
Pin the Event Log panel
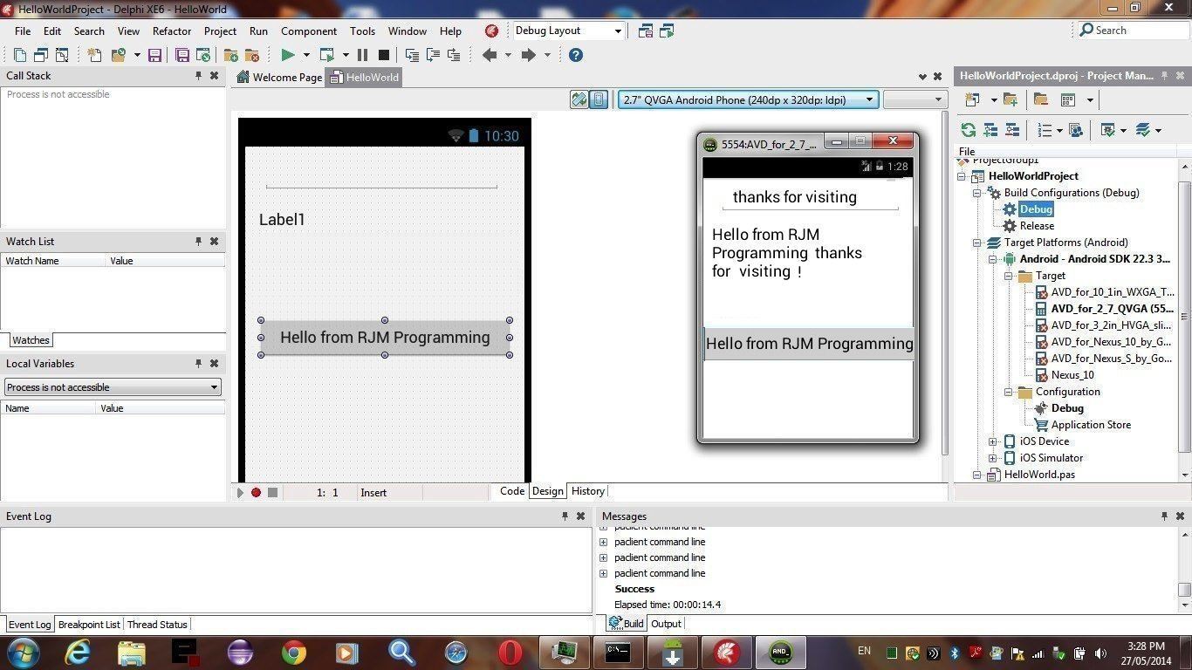[x=565, y=516]
